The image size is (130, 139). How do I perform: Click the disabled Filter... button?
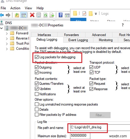(x=100, y=115)
